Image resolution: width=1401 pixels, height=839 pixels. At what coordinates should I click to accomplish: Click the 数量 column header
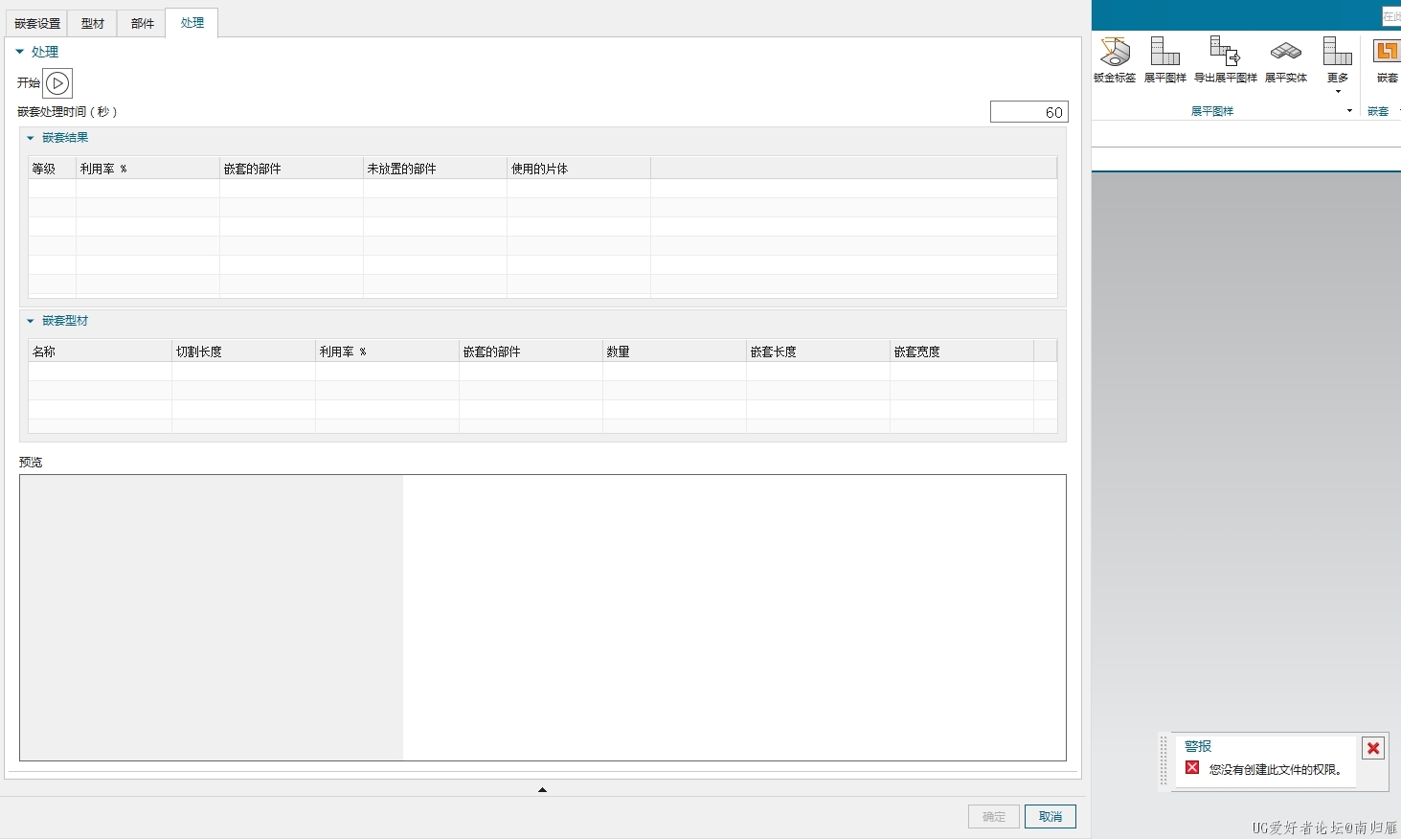click(674, 351)
